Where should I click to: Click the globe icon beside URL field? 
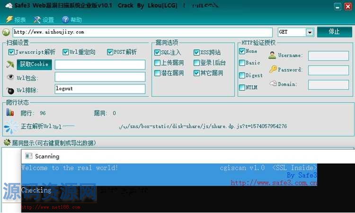[x=6, y=32]
